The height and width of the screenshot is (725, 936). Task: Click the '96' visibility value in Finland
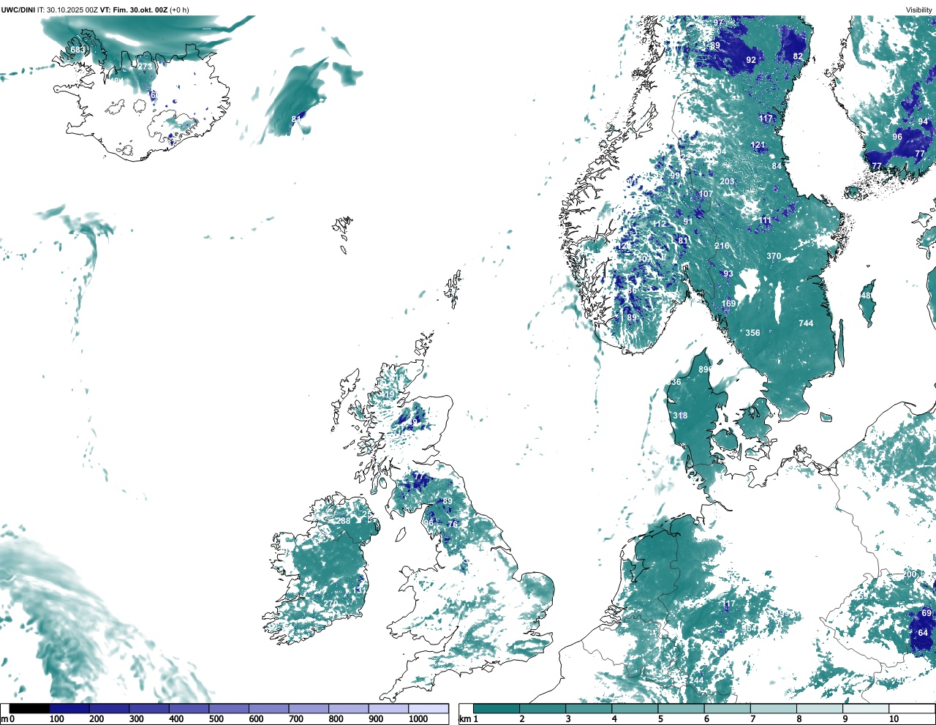point(897,138)
